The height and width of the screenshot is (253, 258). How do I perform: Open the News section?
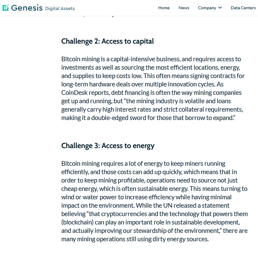(x=184, y=8)
